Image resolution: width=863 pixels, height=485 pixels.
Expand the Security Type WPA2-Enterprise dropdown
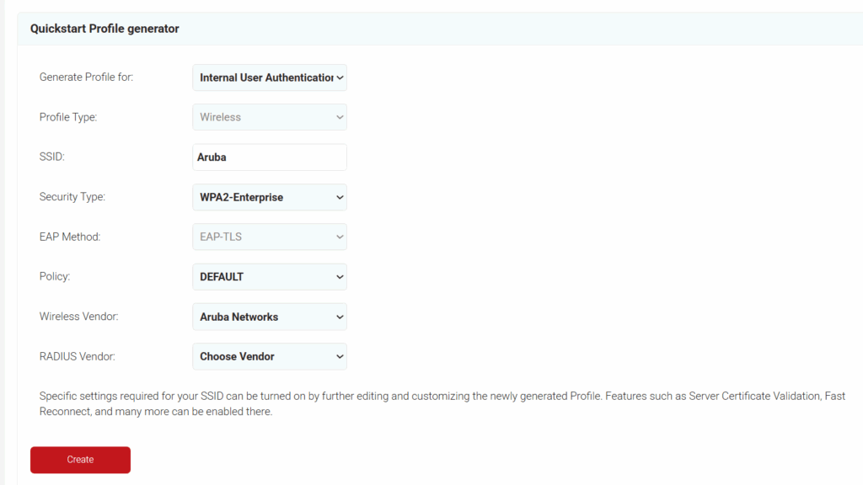[x=269, y=197]
